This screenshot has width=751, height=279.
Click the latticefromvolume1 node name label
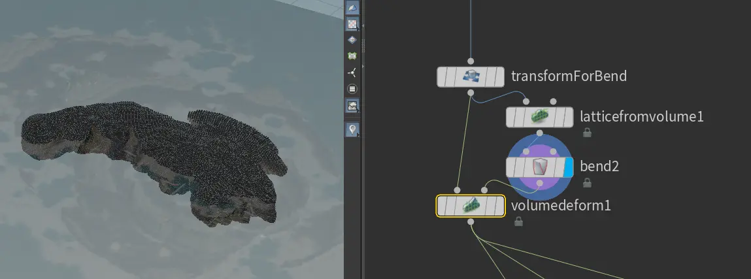pyautogui.click(x=642, y=116)
